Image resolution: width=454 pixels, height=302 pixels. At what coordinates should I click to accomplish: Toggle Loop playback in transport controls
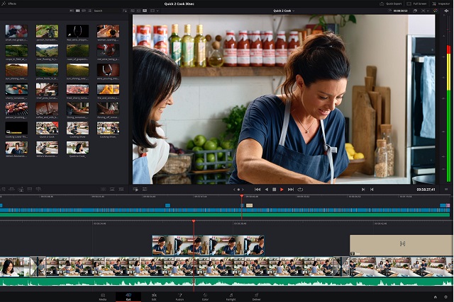click(300, 190)
